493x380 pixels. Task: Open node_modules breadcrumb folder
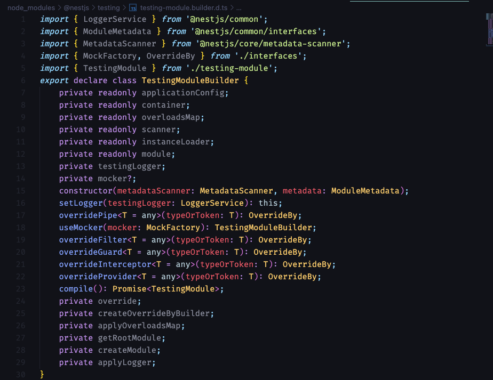[x=31, y=8]
